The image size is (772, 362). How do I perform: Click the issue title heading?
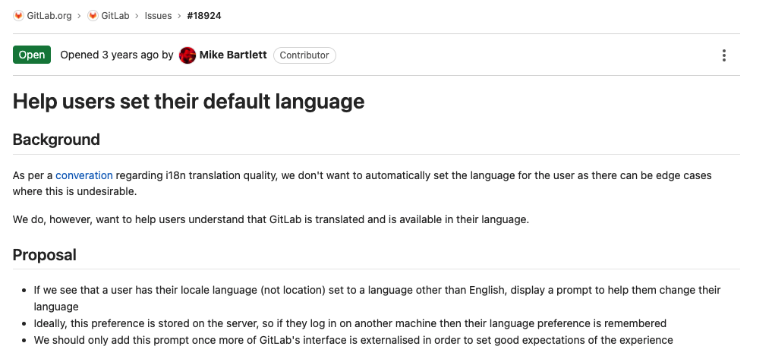[189, 101]
